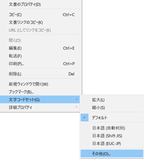Viewport: 144px width, 159px height.
Task: Open その他(O)... encoding options
Action: [112, 154]
